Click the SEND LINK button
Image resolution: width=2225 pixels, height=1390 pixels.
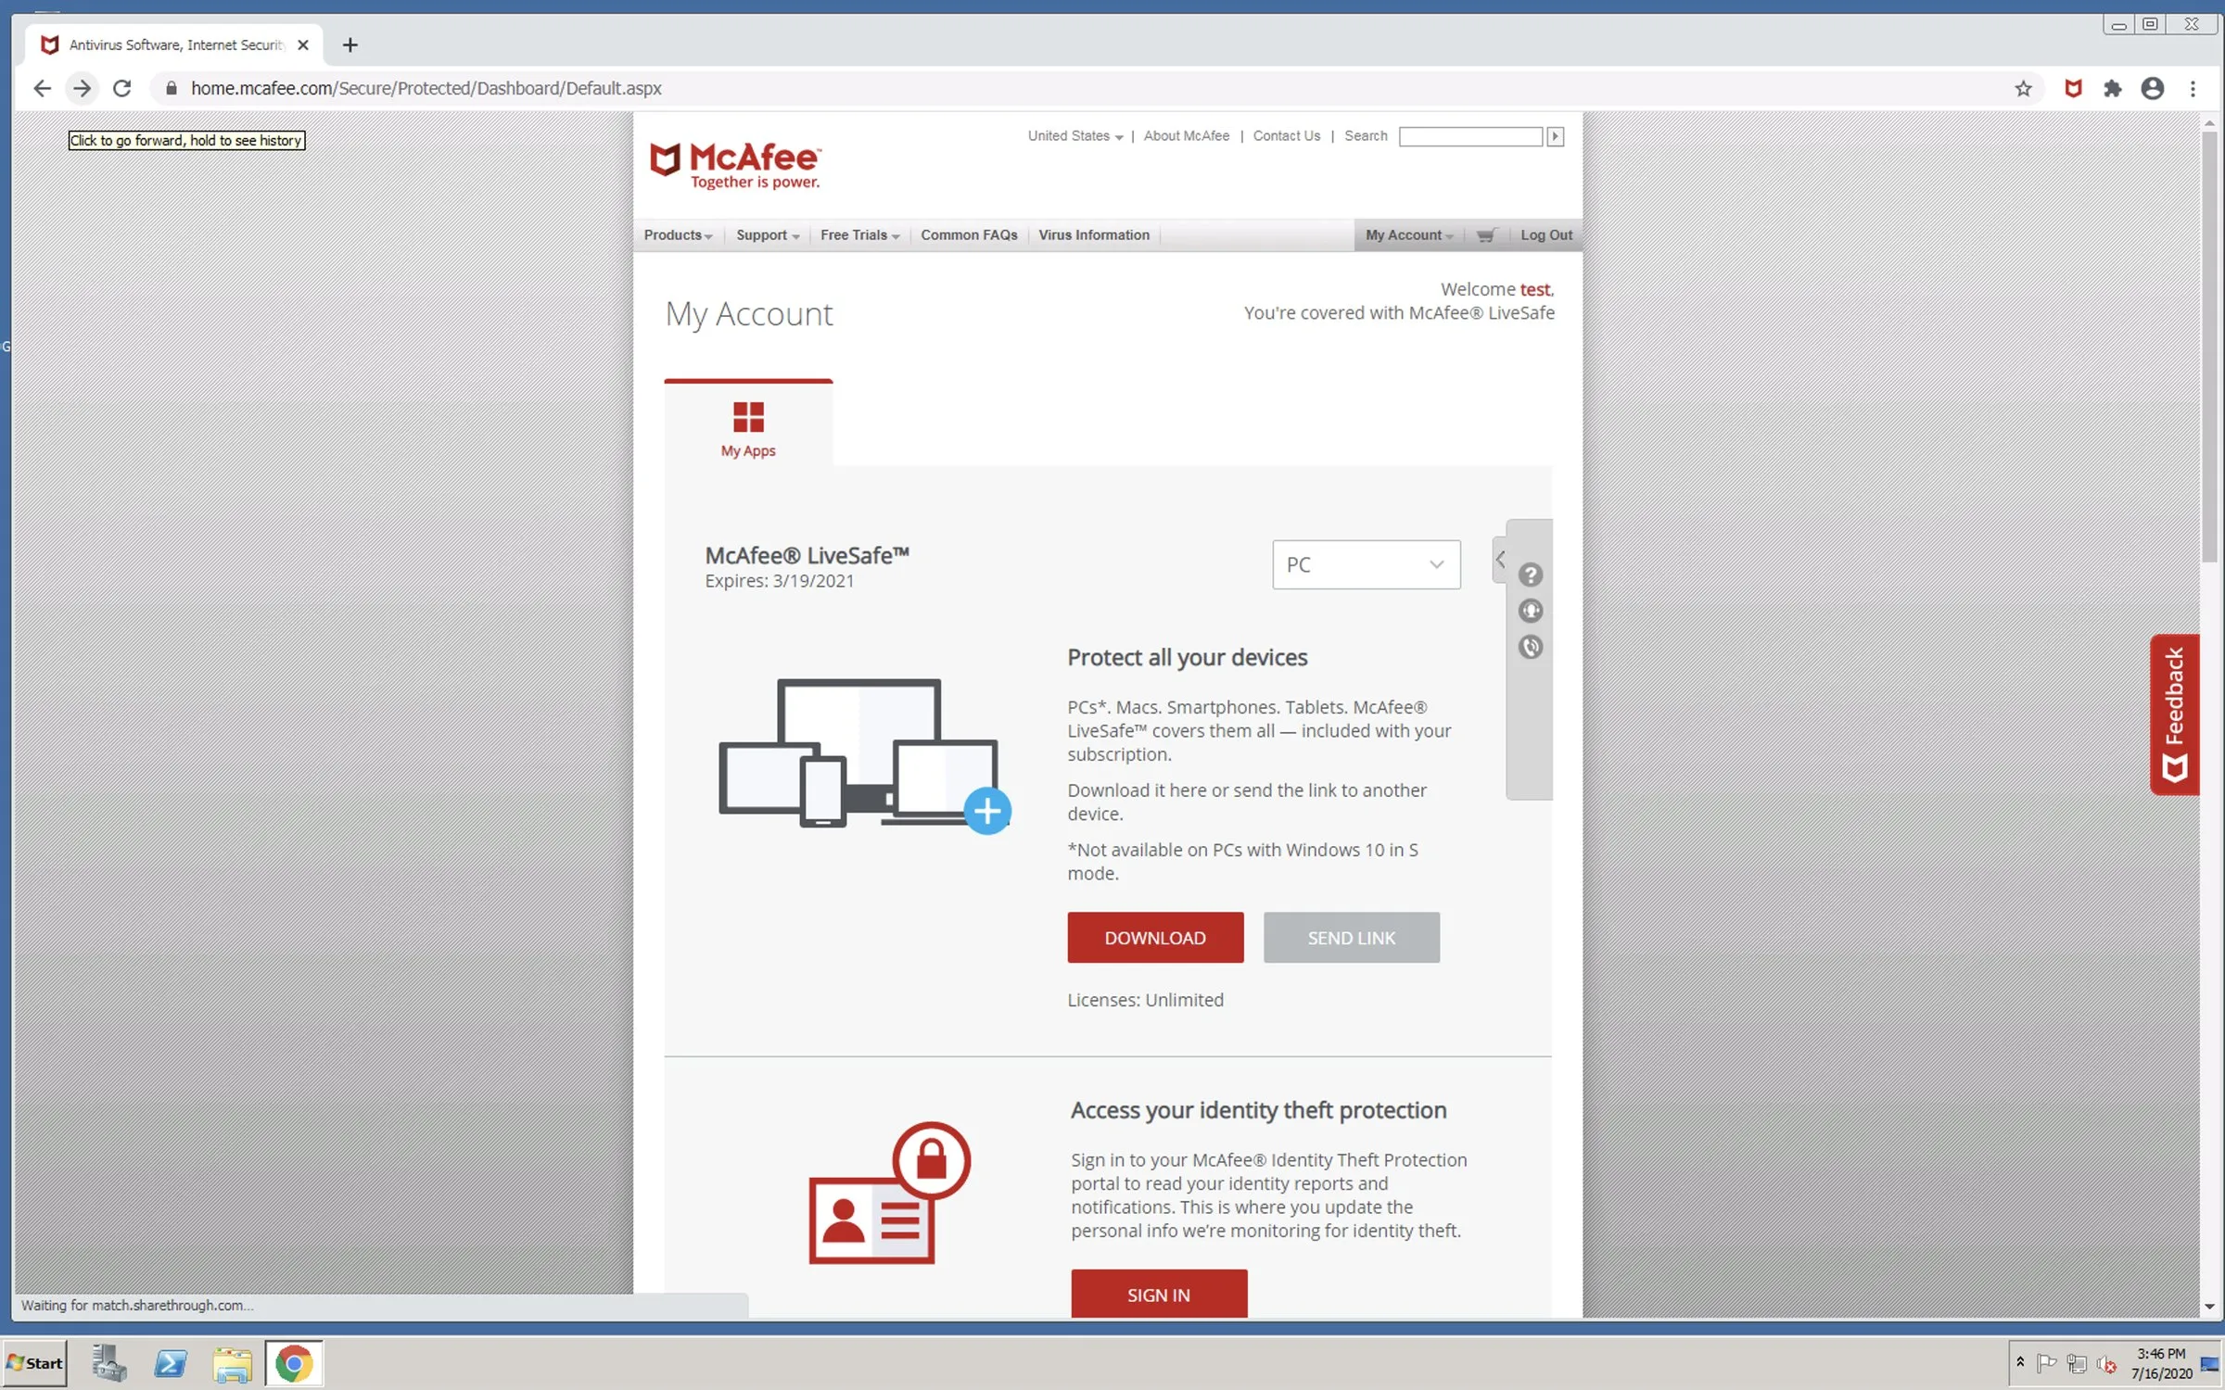pos(1351,938)
